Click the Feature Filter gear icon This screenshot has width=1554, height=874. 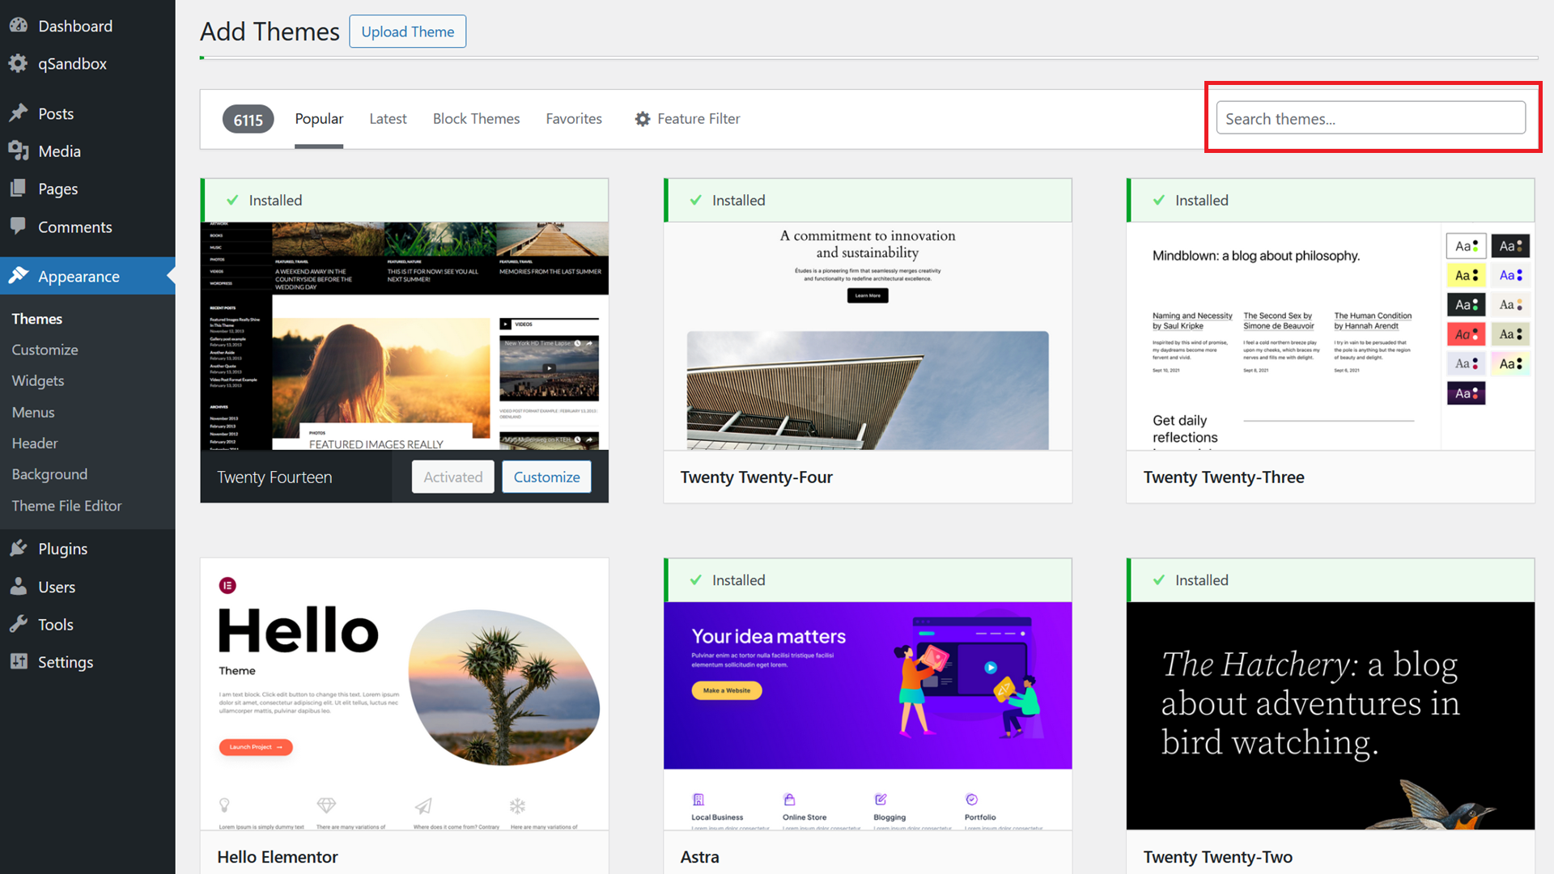(643, 119)
